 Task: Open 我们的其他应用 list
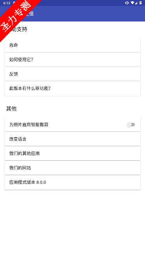click(72, 153)
